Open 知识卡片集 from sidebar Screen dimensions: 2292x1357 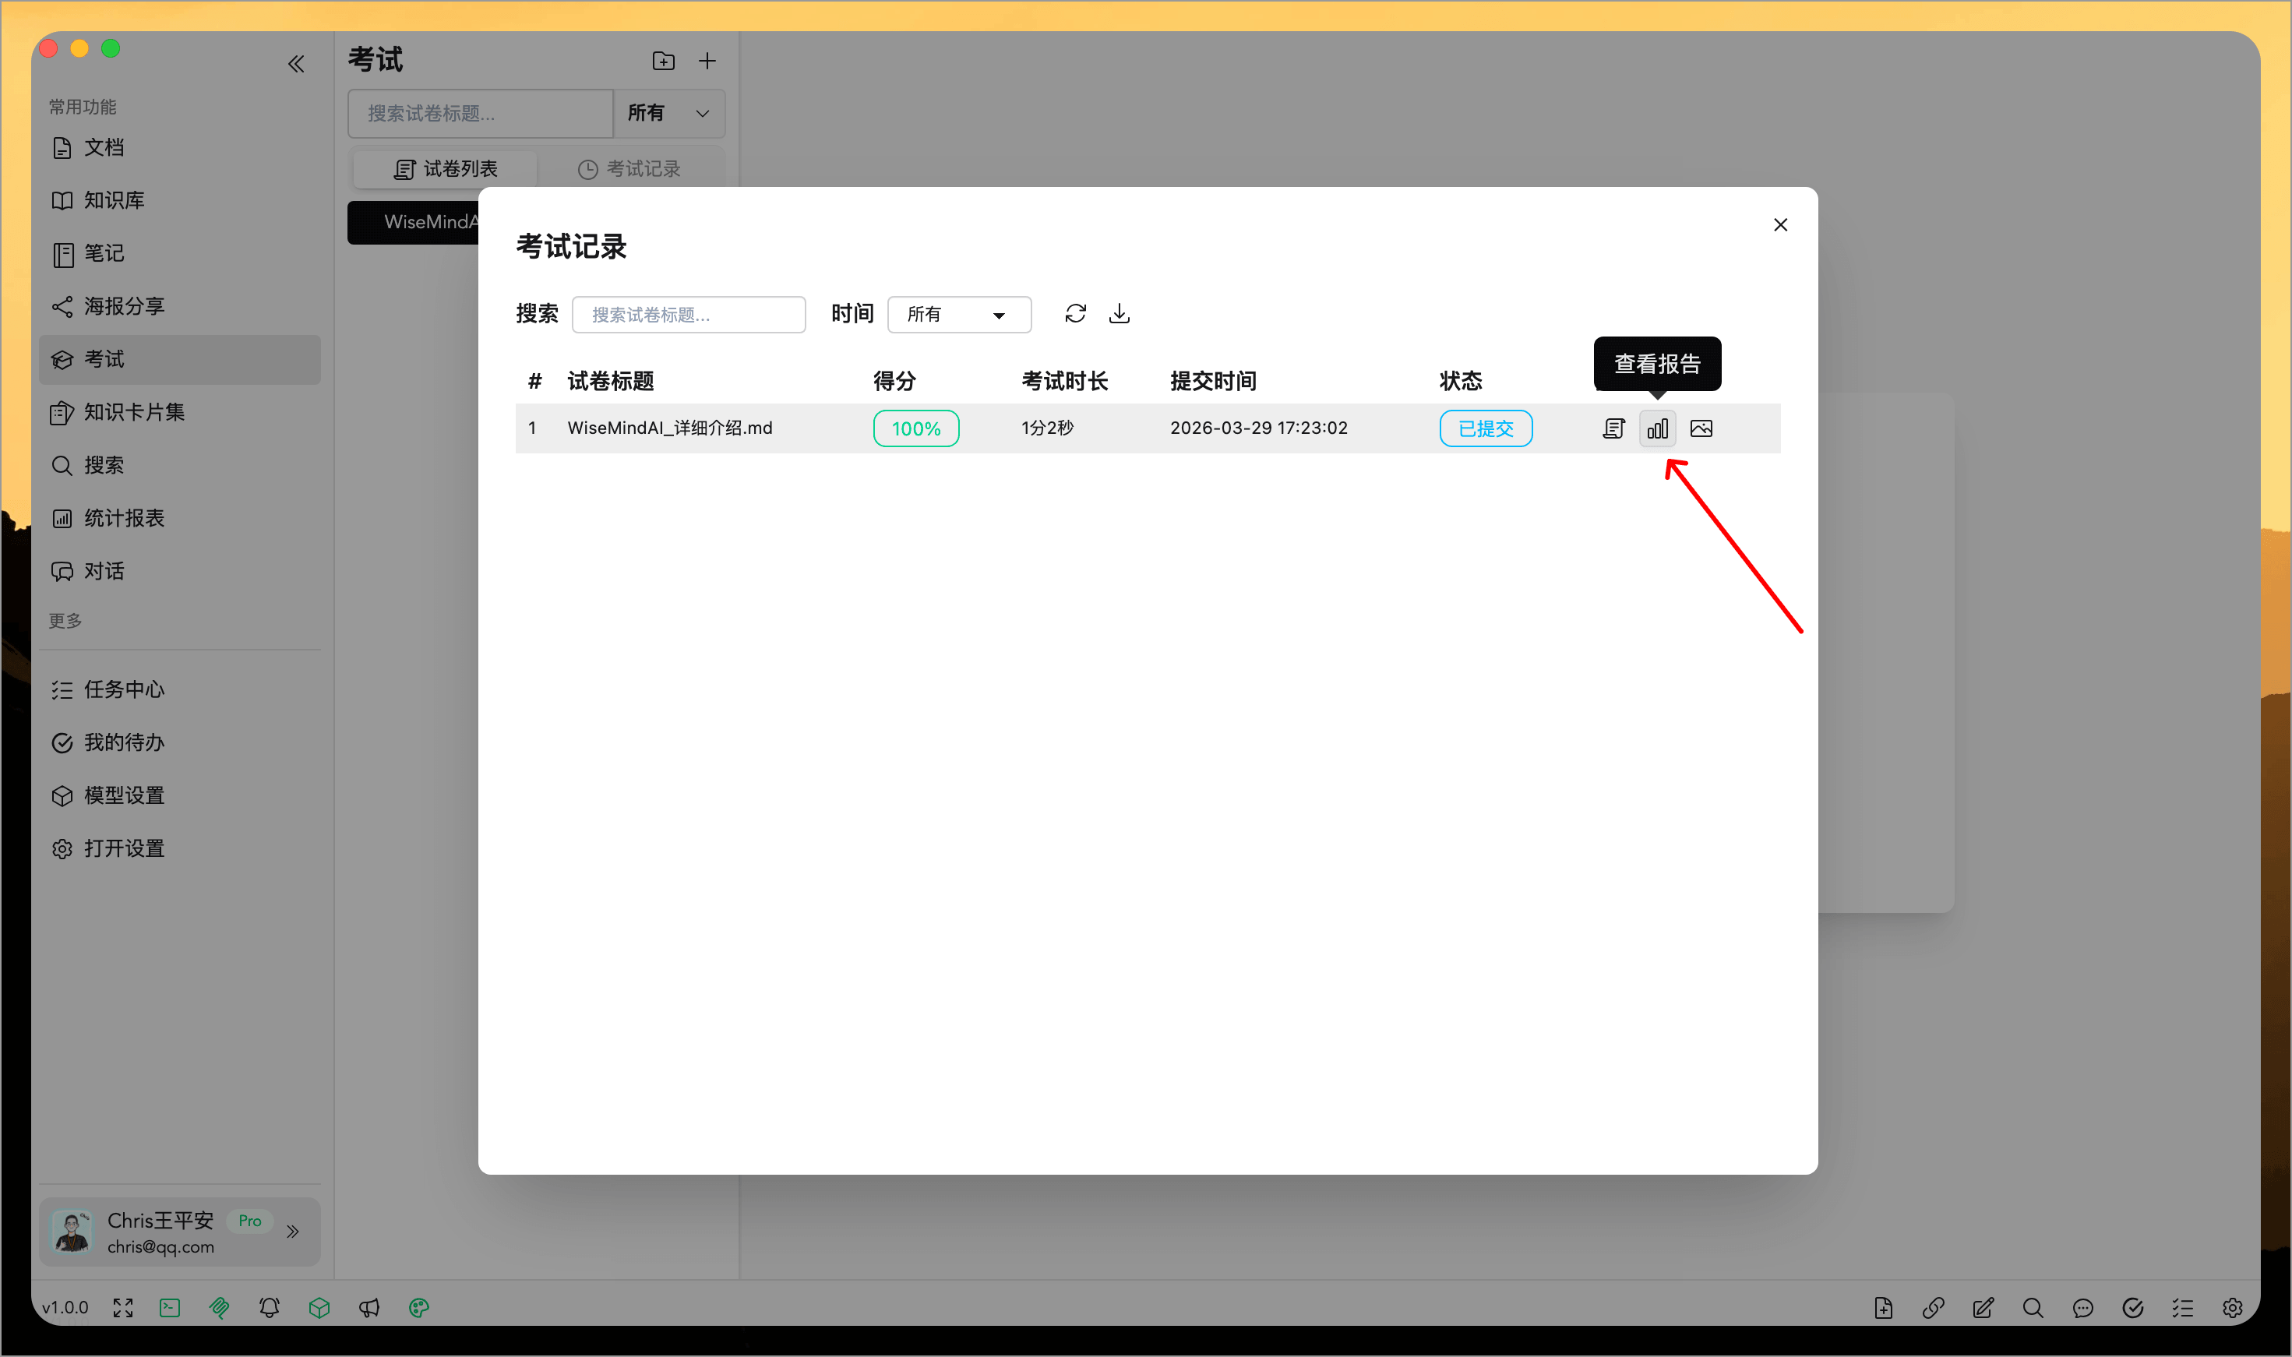click(133, 412)
